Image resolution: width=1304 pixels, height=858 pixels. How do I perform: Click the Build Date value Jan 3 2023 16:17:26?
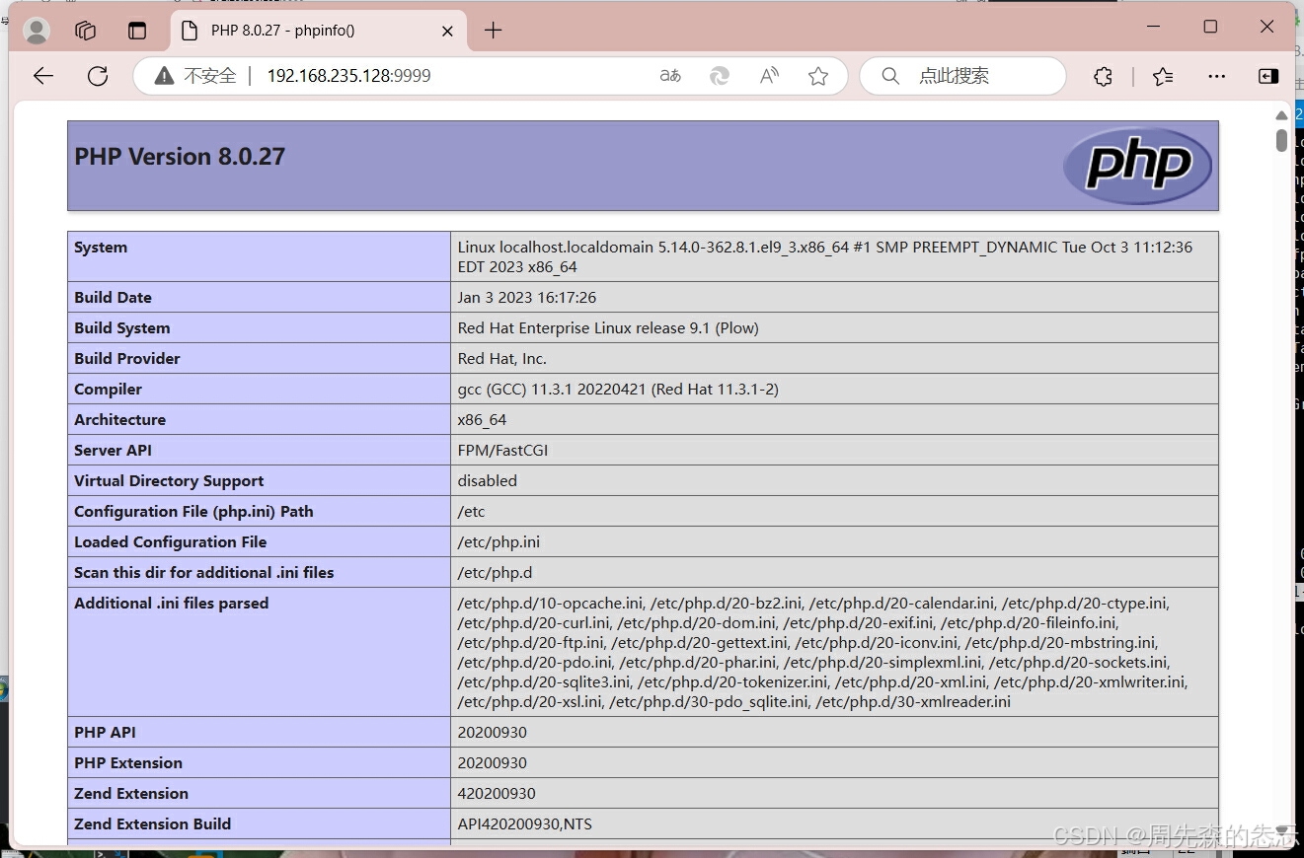click(x=527, y=298)
